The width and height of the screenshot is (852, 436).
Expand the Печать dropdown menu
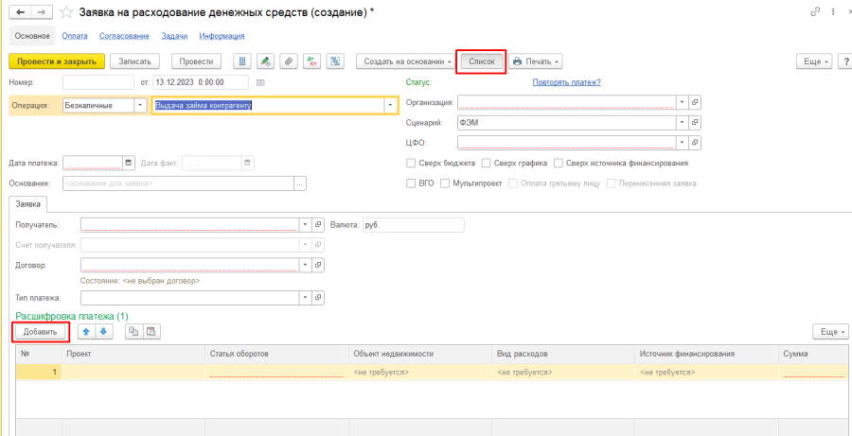[x=536, y=61]
